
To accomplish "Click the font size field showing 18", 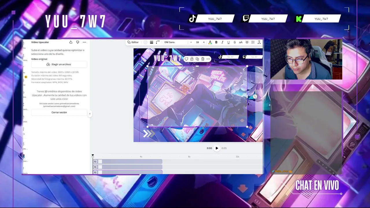I will [x=197, y=42].
